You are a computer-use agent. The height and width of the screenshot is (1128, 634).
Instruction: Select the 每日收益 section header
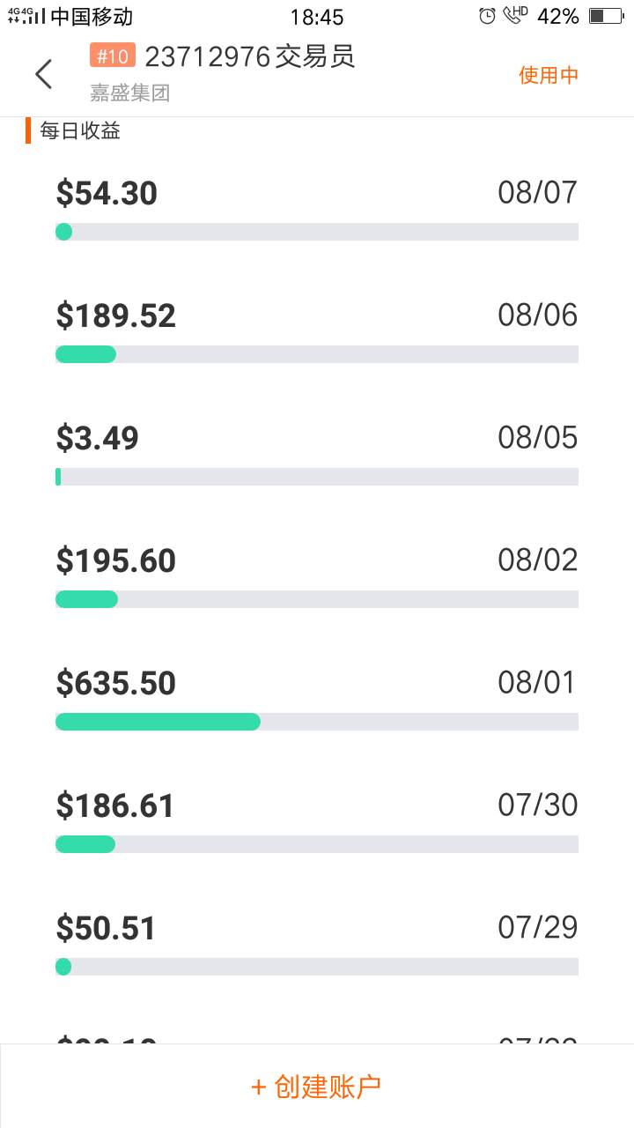[x=80, y=131]
